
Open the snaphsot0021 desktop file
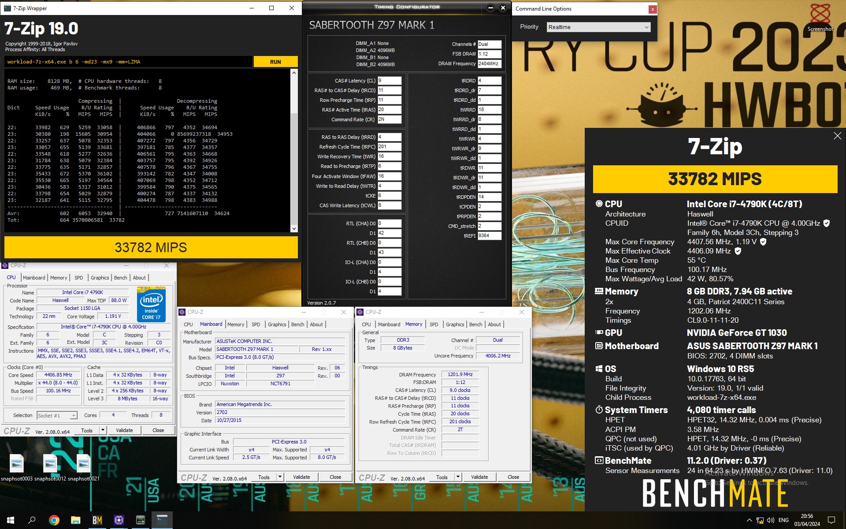tap(83, 468)
